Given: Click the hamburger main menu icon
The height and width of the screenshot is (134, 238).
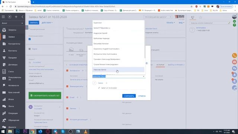Looking at the screenshot, I should (x=3, y=17).
